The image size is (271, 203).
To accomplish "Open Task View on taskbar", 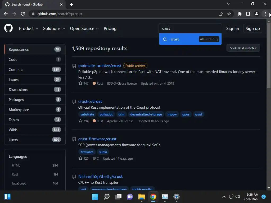I will pyautogui.click(x=118, y=197).
